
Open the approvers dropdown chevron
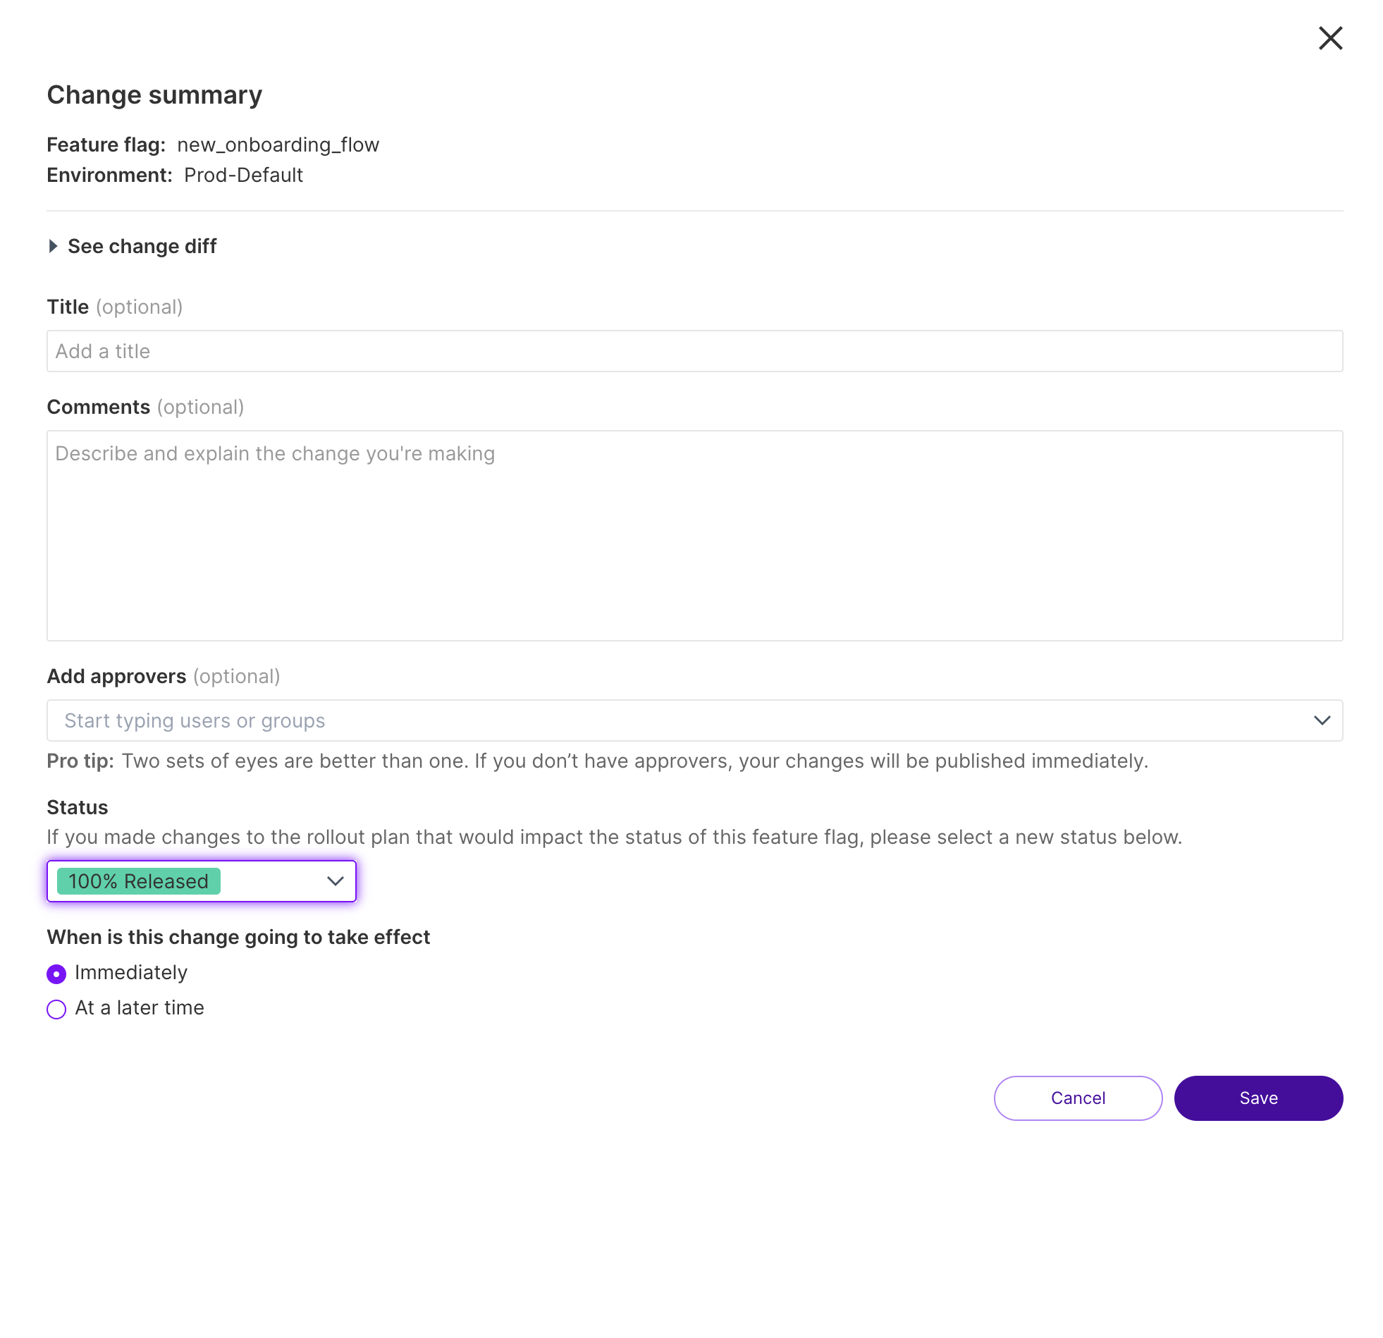coord(1322,720)
